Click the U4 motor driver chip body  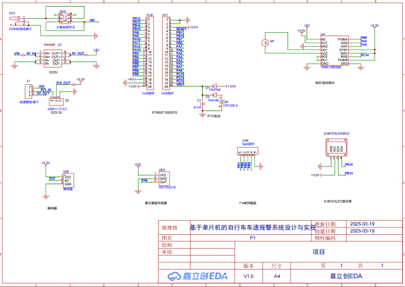pos(335,51)
